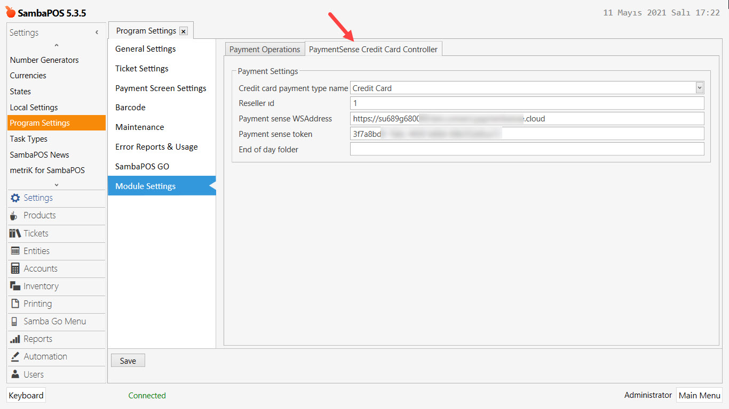Select the Inventory section icon
Screen dimensions: 729x409
click(x=15, y=286)
